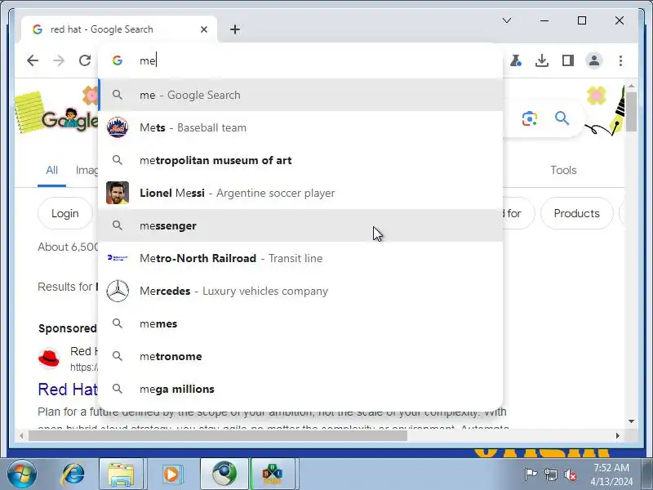Click the Products filter chip
653x490 pixels.
[577, 213]
